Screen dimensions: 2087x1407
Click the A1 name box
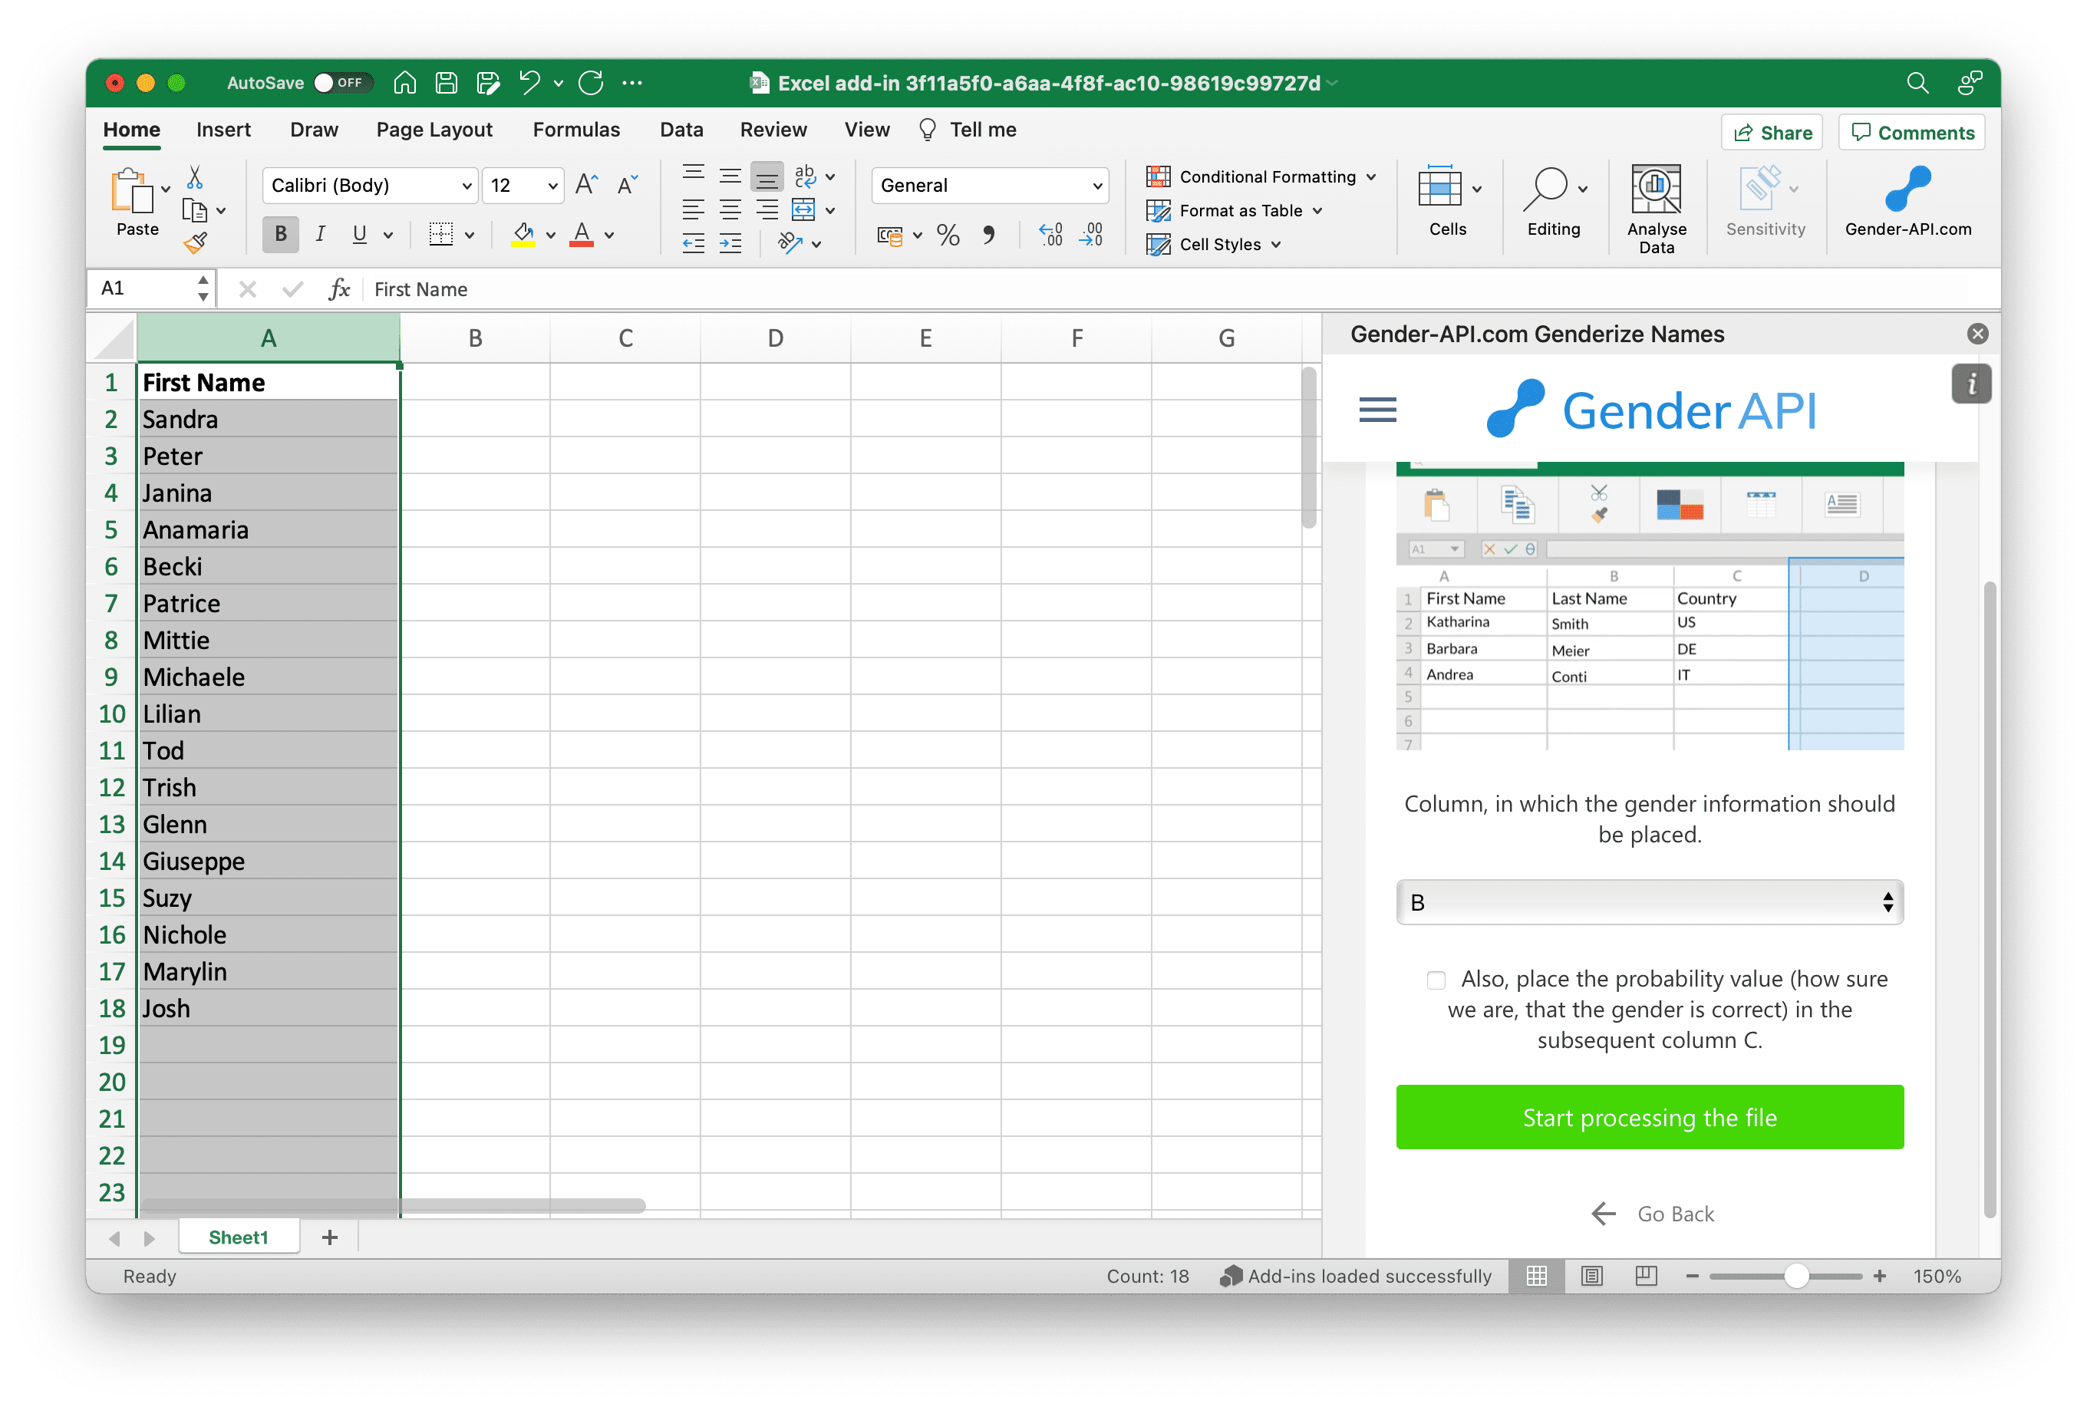click(x=149, y=288)
